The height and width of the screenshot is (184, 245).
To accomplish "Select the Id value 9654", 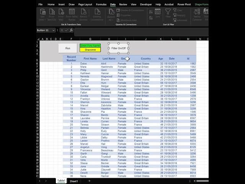I will click(188, 122).
